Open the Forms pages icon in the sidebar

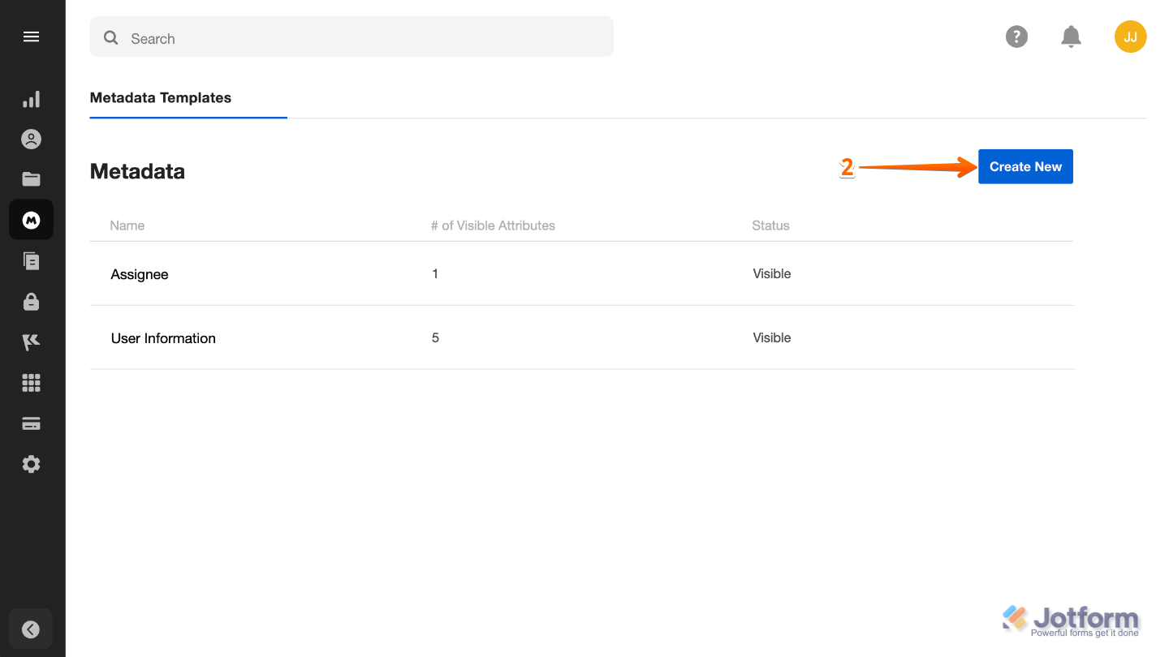[31, 260]
